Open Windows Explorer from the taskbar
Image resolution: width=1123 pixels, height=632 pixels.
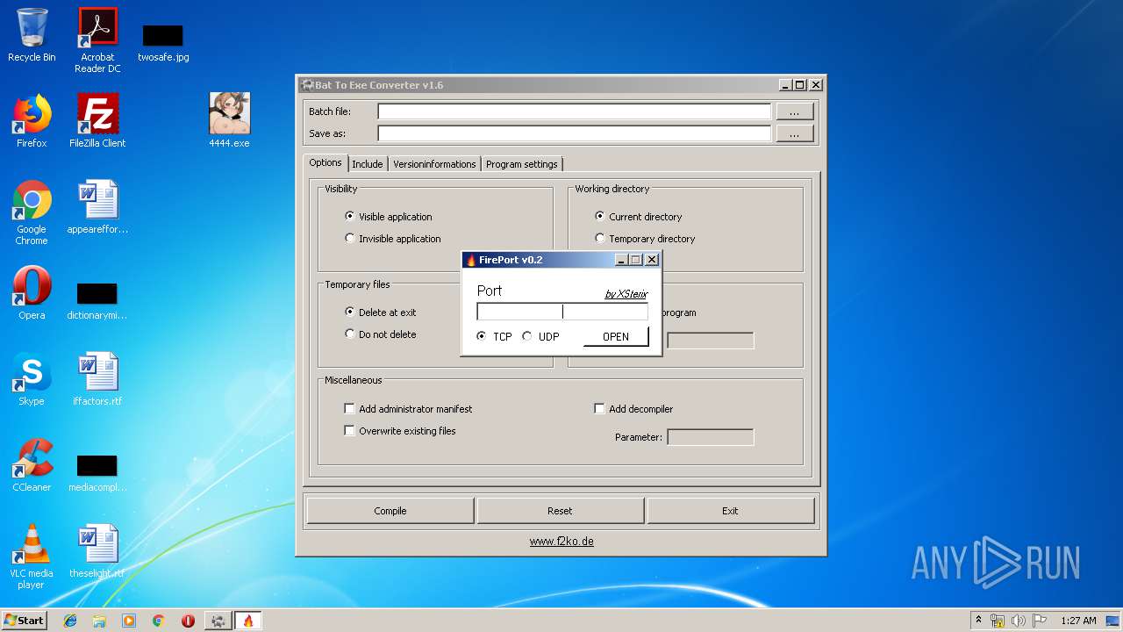pyautogui.click(x=99, y=621)
